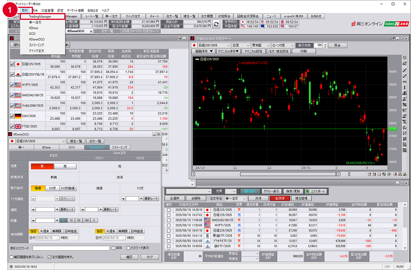
Task: Open テクニカル設定 in the chart window
Action: coord(253,52)
